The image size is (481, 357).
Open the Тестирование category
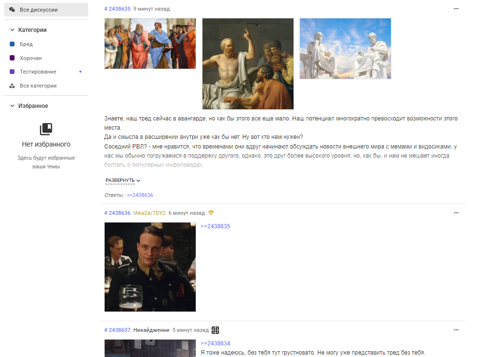click(x=38, y=72)
